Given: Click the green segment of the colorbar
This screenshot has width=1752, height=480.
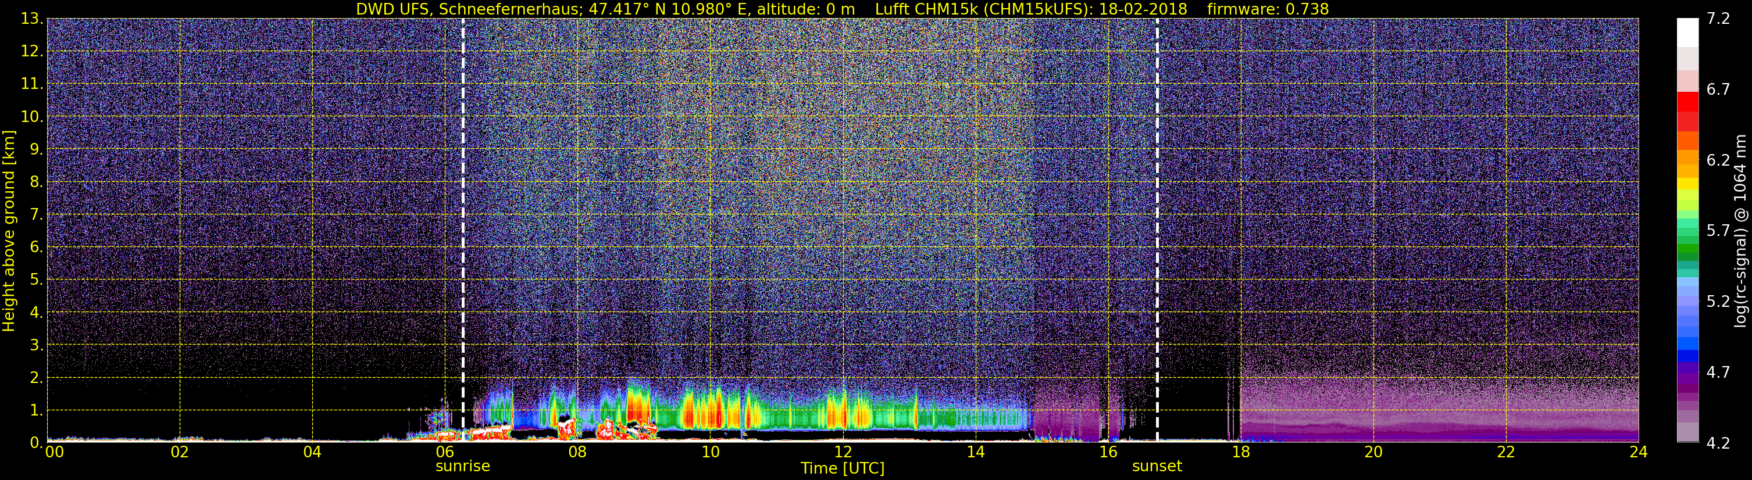Looking at the screenshot, I should click(x=1687, y=249).
